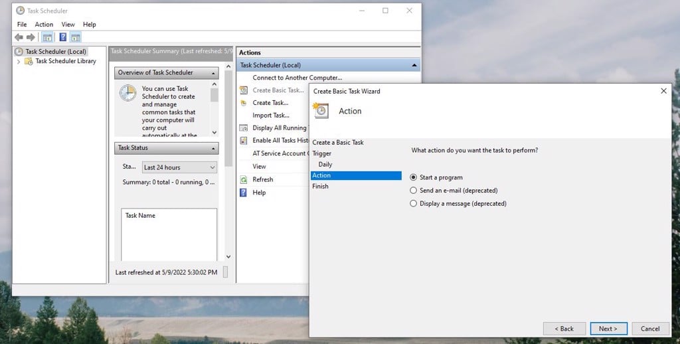Click the Task Scheduler clock icon in title bar
This screenshot has height=344, width=680.
[x=20, y=11]
